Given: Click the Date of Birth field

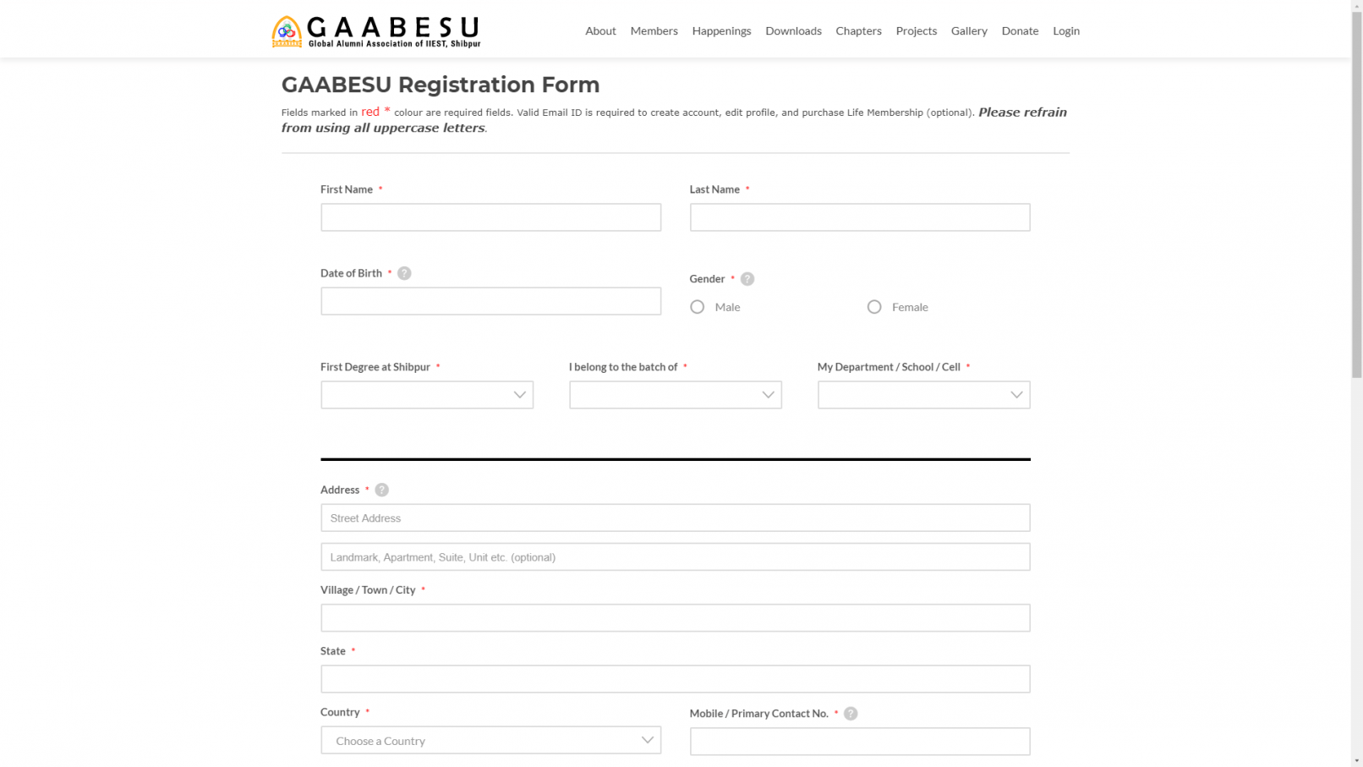Looking at the screenshot, I should (x=490, y=302).
